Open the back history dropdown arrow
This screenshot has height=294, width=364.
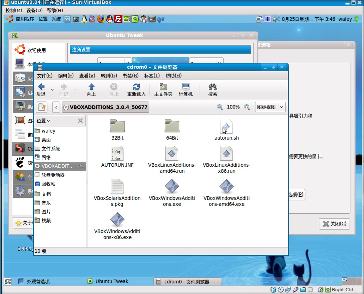[x=52, y=90]
